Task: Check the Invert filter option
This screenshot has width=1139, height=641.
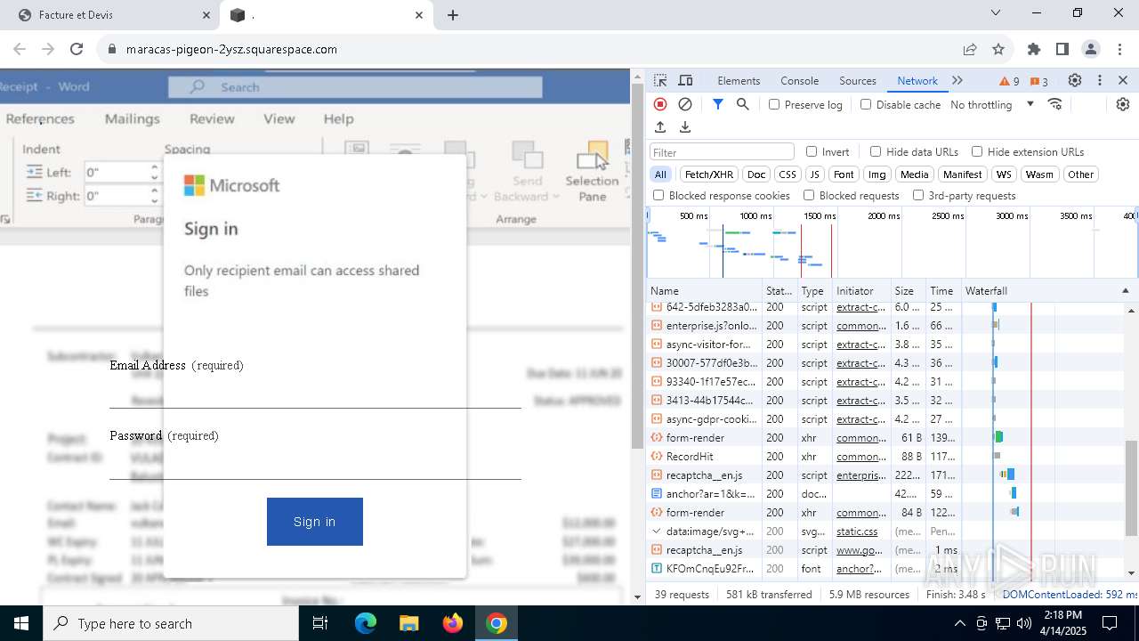Action: click(812, 151)
